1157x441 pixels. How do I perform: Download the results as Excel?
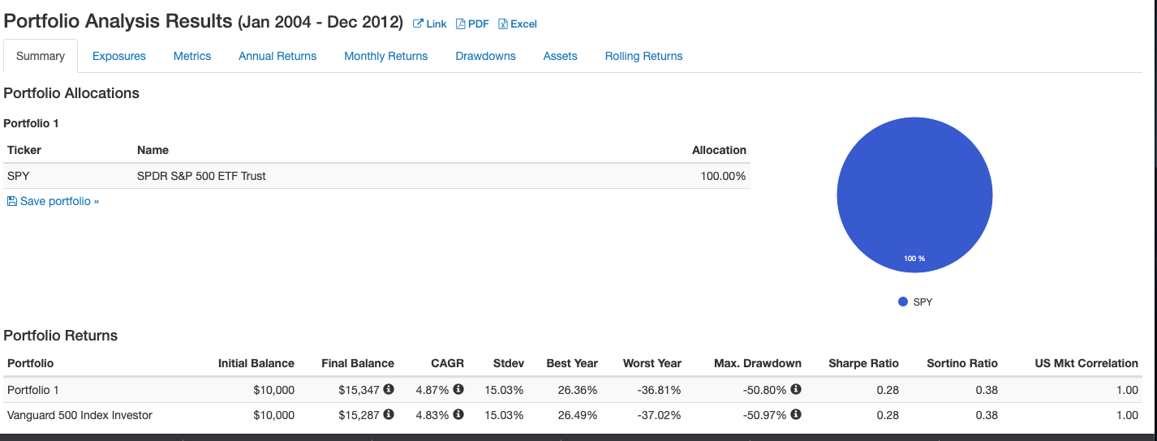518,24
